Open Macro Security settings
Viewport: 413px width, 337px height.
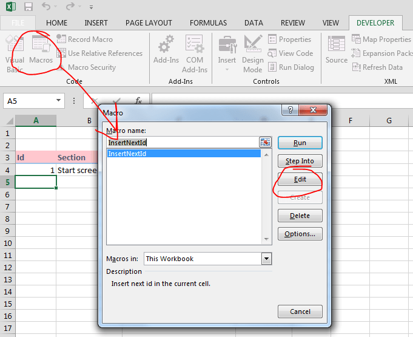(x=86, y=67)
